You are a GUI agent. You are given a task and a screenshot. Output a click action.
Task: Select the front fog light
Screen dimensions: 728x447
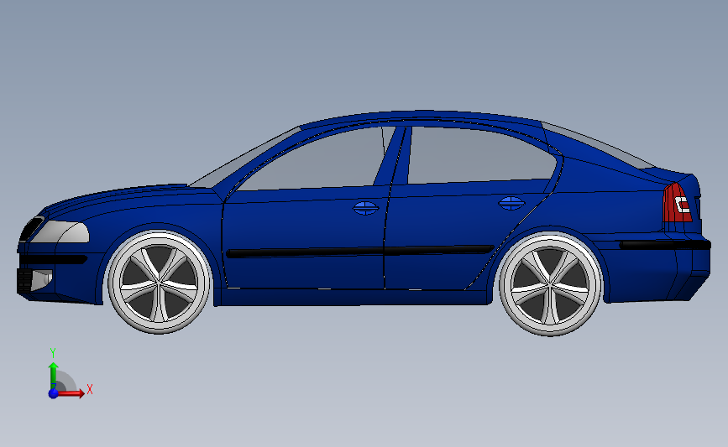tap(42, 279)
